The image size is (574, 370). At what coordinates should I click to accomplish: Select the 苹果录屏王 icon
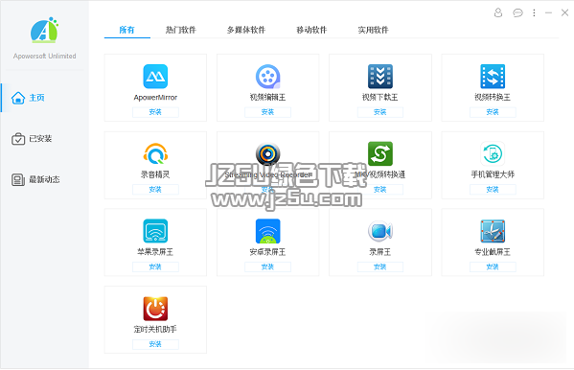pos(155,231)
